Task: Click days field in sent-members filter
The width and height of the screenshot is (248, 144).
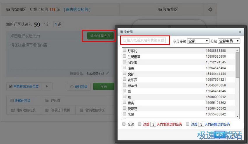Action: (153, 124)
